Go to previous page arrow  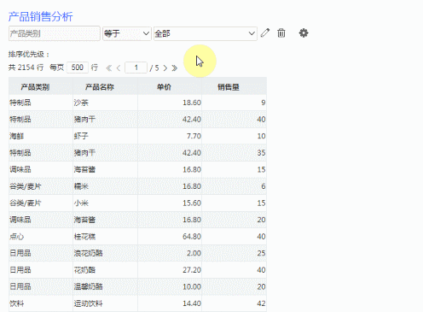(119, 68)
